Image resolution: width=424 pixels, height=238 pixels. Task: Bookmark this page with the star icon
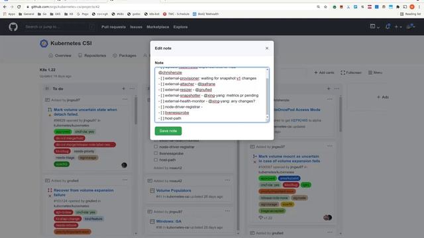[x=325, y=7]
